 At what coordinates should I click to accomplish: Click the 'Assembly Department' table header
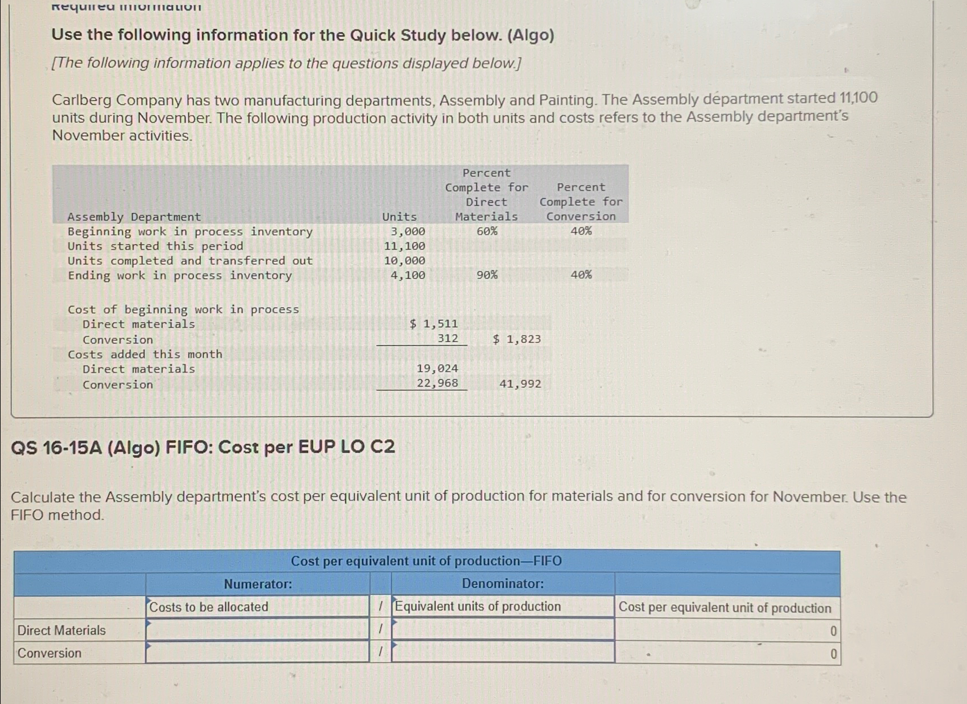tap(134, 217)
